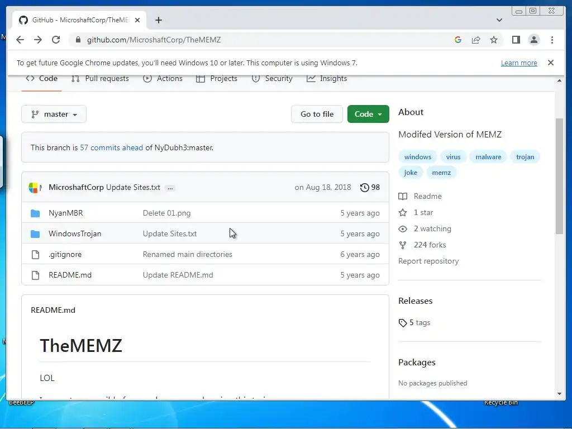Open Learn more about Chrome updates
The image size is (572, 429).
click(519, 63)
